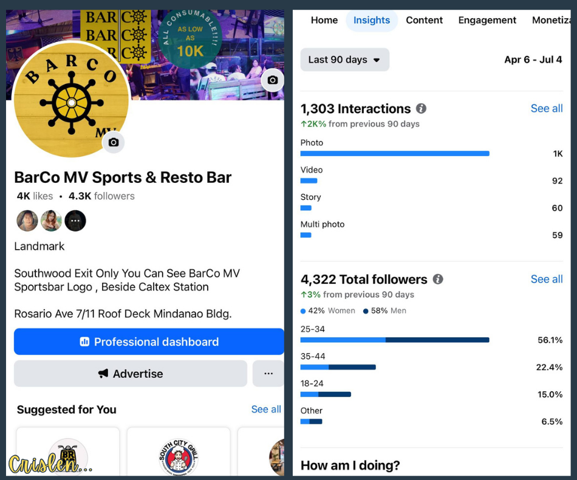This screenshot has height=480, width=577.
Task: Open the Content tab
Action: click(425, 20)
